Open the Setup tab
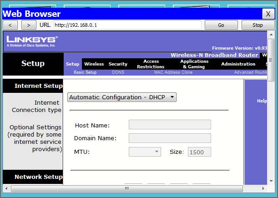The height and width of the screenshot is (198, 278). tap(72, 64)
